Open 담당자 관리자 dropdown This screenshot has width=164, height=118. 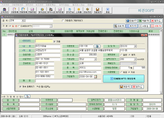click(x=135, y=46)
